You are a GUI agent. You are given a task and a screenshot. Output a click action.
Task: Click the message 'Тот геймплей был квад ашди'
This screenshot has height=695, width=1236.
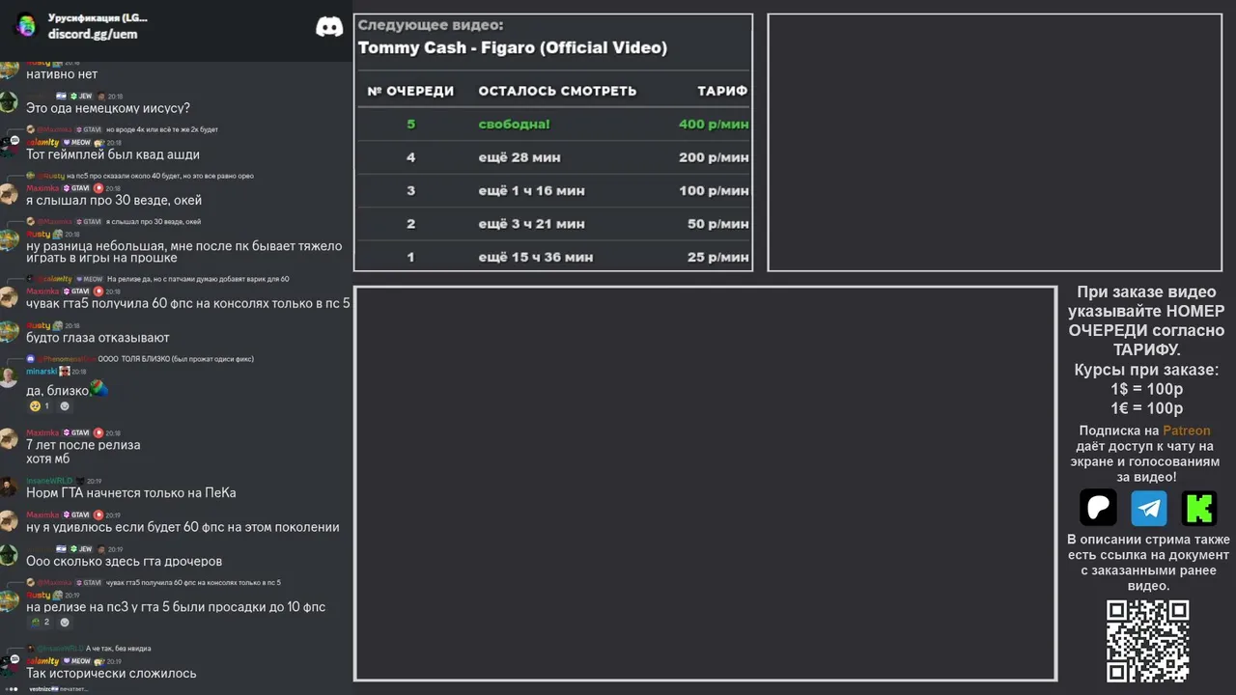click(x=113, y=154)
